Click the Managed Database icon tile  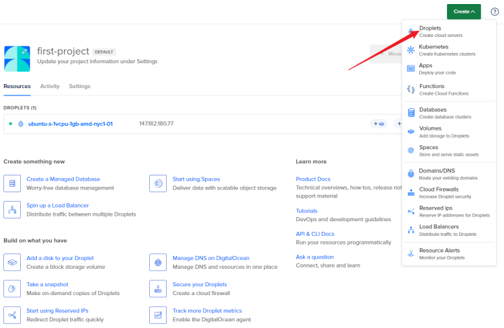click(12, 183)
